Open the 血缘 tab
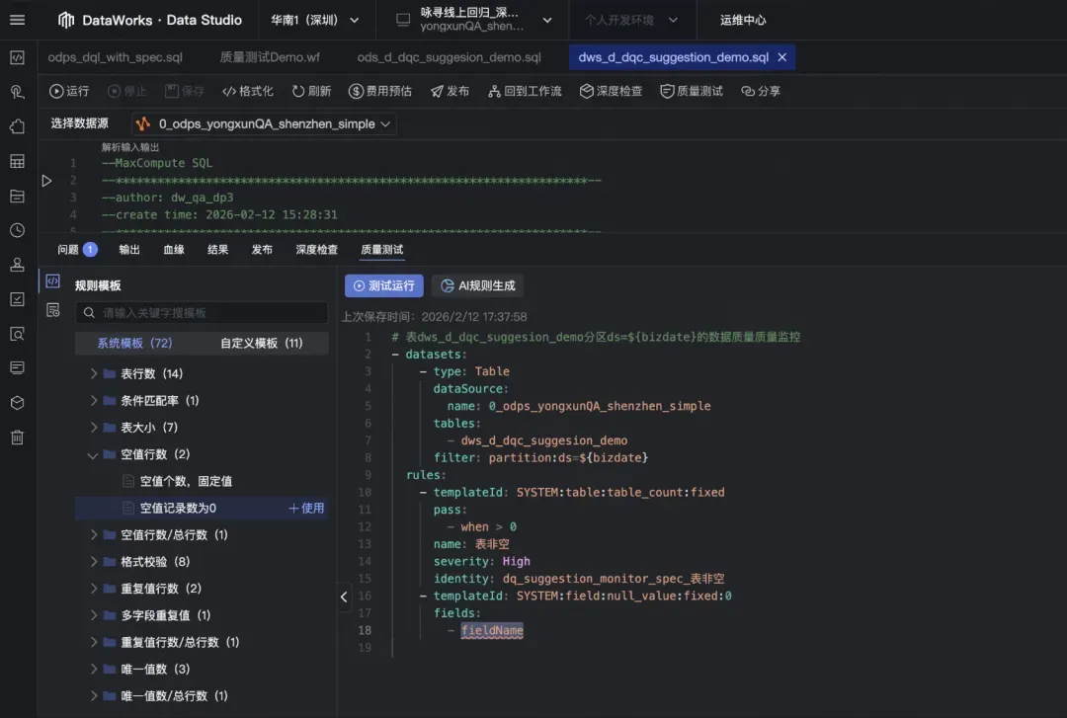The width and height of the screenshot is (1067, 718). coord(174,250)
